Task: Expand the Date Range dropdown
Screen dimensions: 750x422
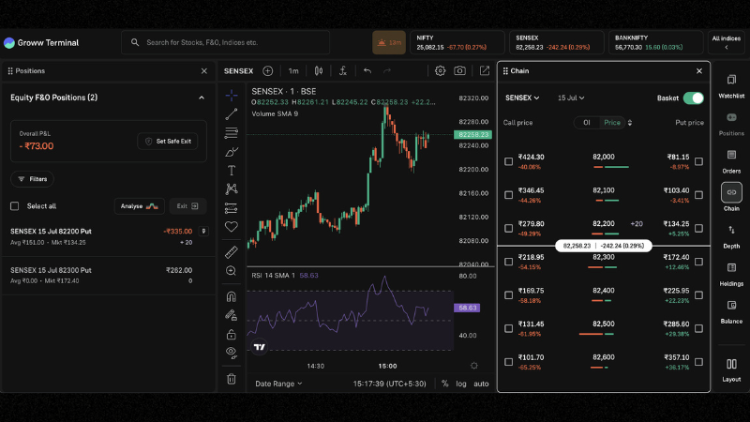Action: pyautogui.click(x=279, y=384)
